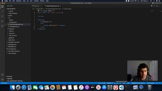Open the File menu

tap(10, 1)
